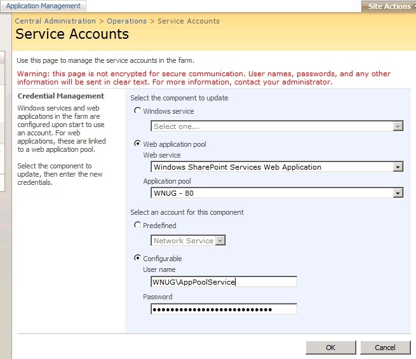Open the Site Actions menu
This screenshot has height=359, width=416.
389,6
